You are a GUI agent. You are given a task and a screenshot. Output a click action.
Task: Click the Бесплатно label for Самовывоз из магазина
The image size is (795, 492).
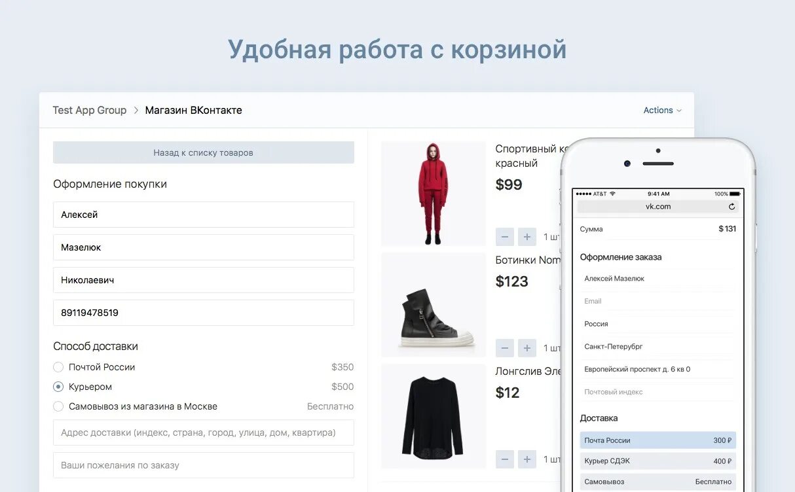point(331,406)
